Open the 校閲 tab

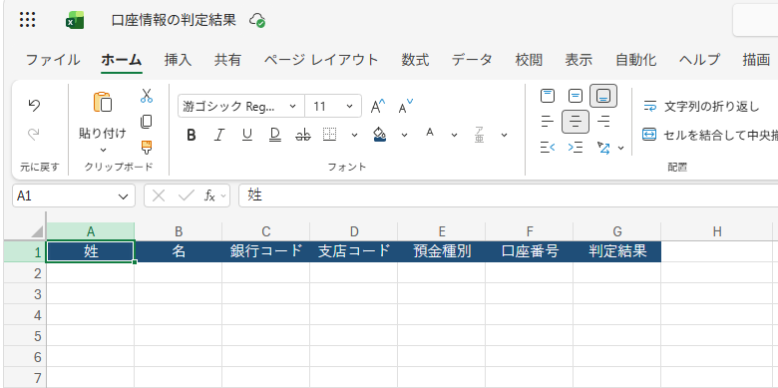529,60
